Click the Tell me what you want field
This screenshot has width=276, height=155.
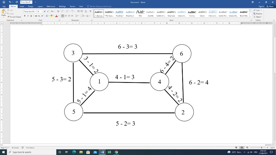[x=100, y=6]
